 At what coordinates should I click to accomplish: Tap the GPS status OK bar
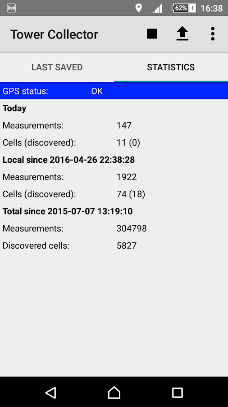114,91
